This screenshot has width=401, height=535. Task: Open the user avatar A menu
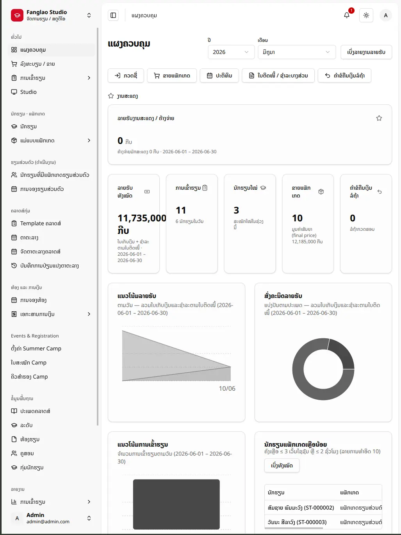(386, 15)
